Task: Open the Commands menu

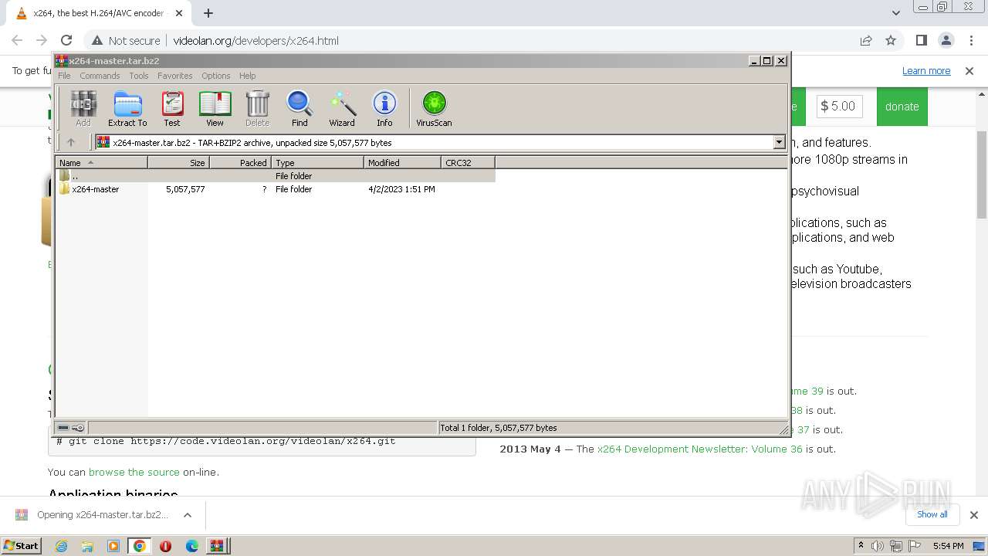Action: pyautogui.click(x=100, y=76)
